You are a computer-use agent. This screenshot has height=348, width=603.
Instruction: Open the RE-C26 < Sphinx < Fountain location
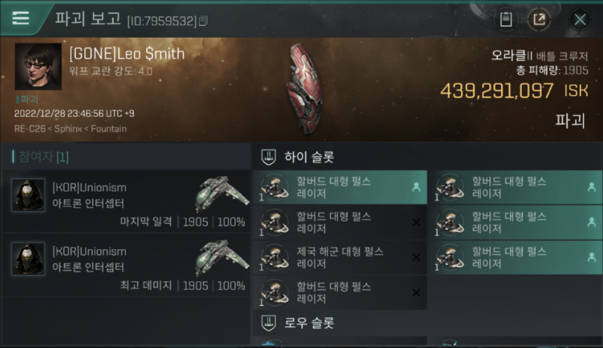pyautogui.click(x=70, y=129)
